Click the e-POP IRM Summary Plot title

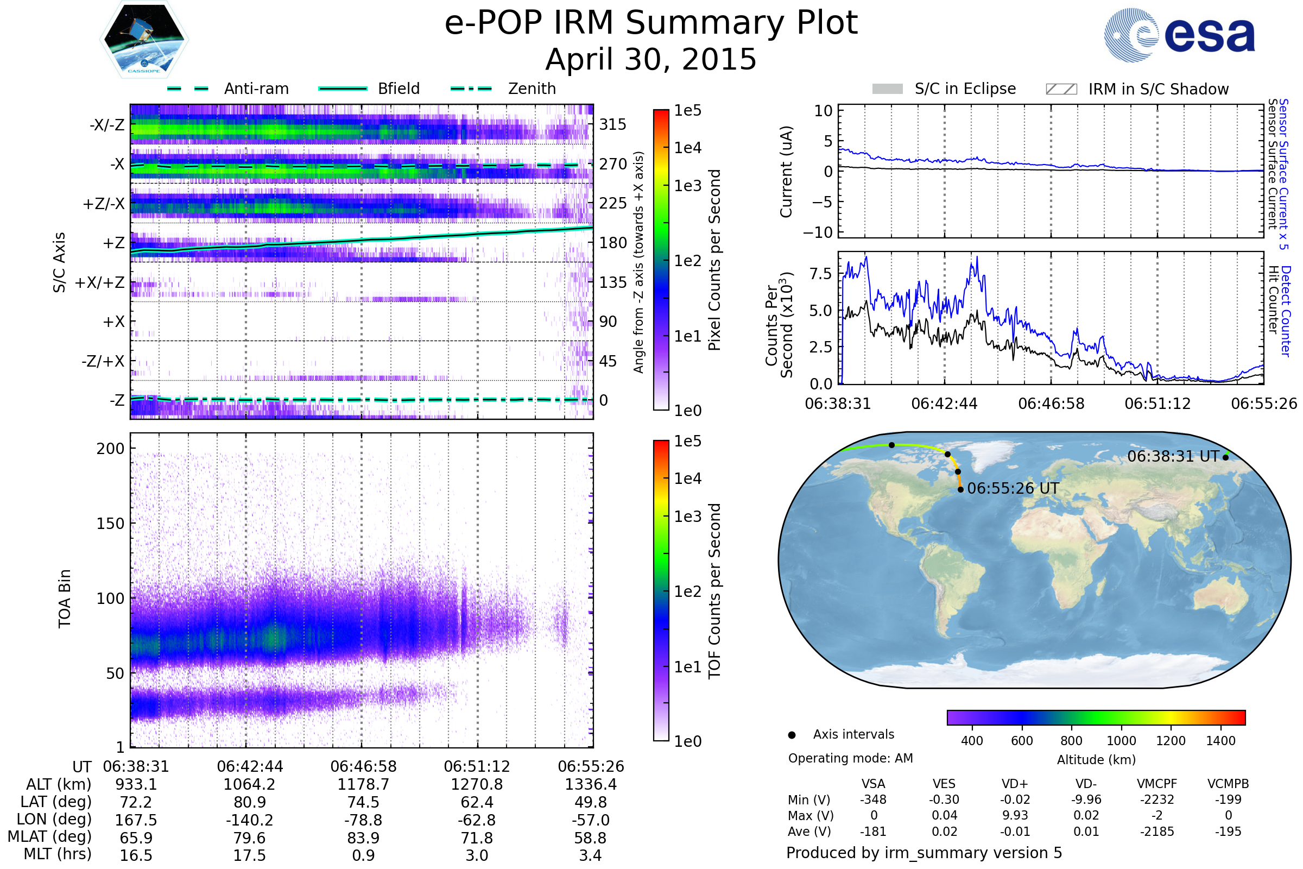[651, 23]
